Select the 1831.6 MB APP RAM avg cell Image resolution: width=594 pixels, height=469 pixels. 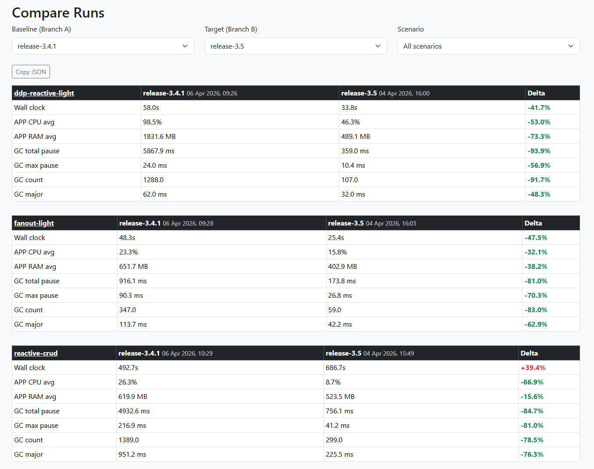(159, 137)
